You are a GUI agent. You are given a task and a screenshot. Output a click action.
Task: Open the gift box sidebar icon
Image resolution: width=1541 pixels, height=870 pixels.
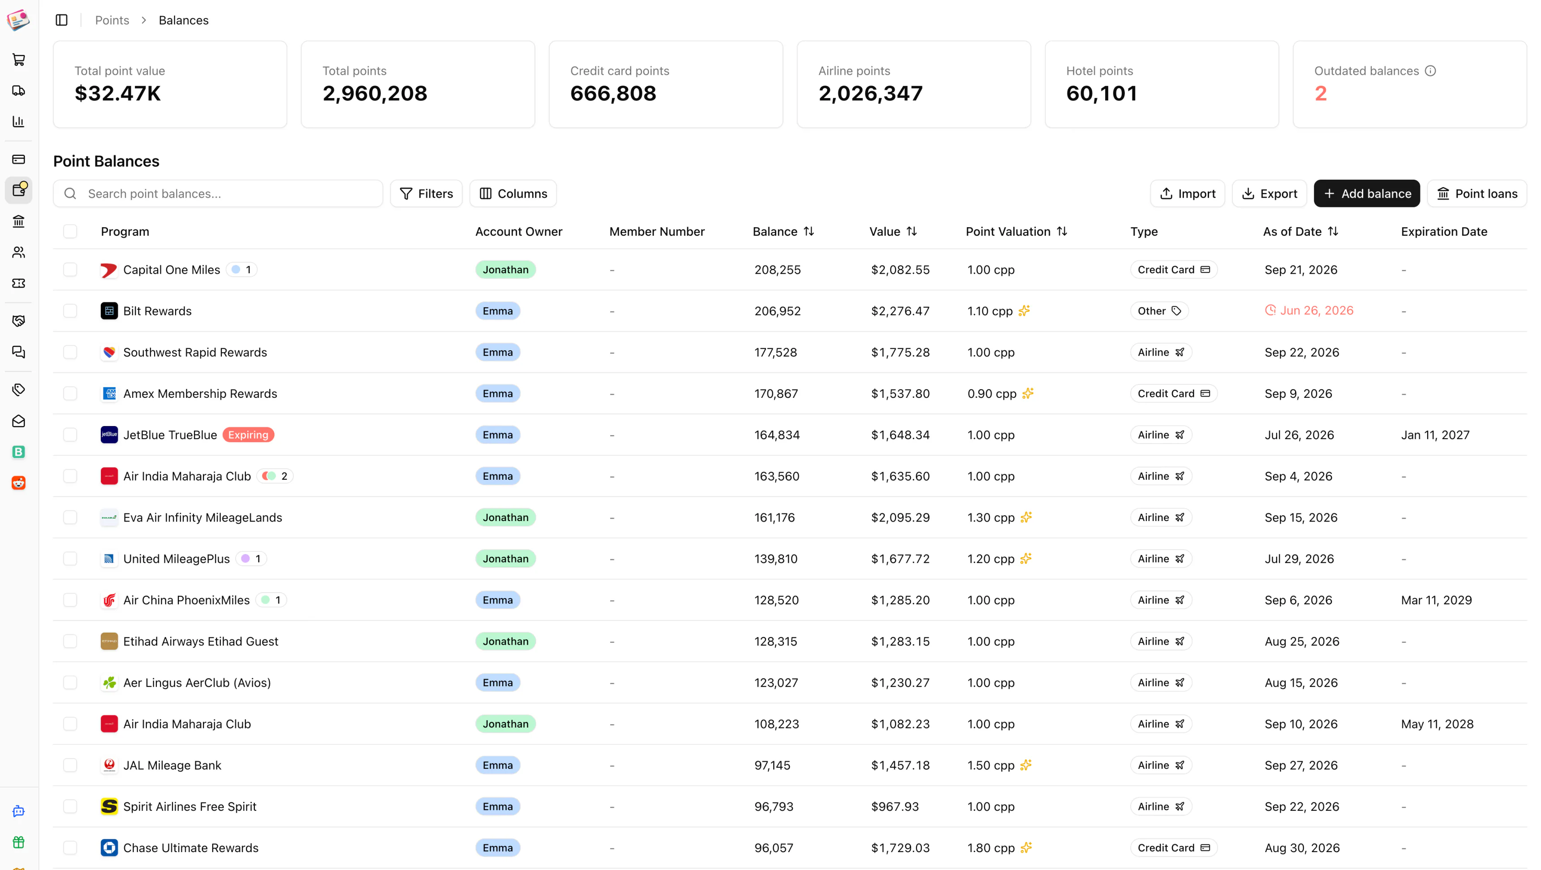[x=18, y=843]
